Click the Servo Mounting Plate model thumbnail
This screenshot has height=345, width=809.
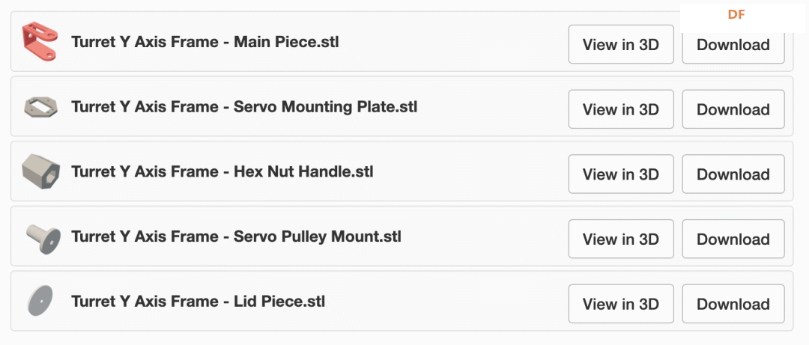(40, 107)
